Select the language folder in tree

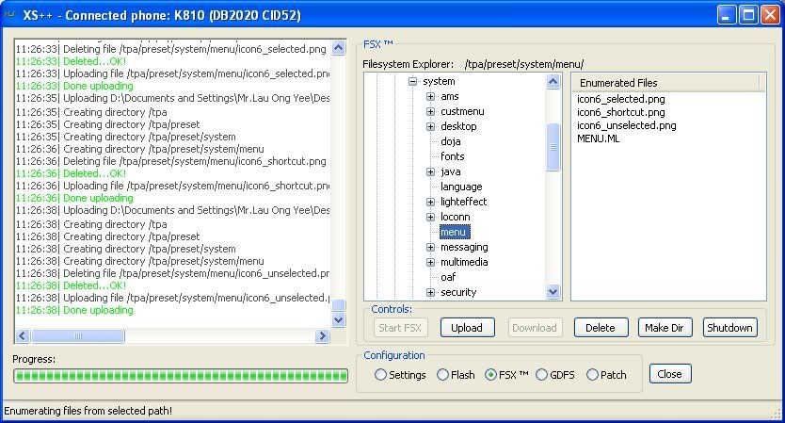click(460, 187)
